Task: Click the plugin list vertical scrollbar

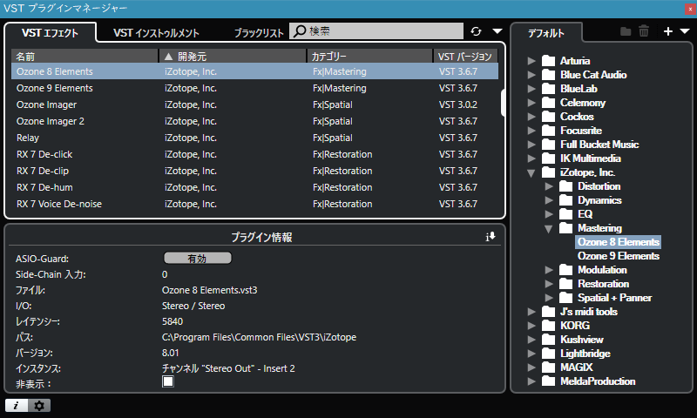Action: [503, 103]
